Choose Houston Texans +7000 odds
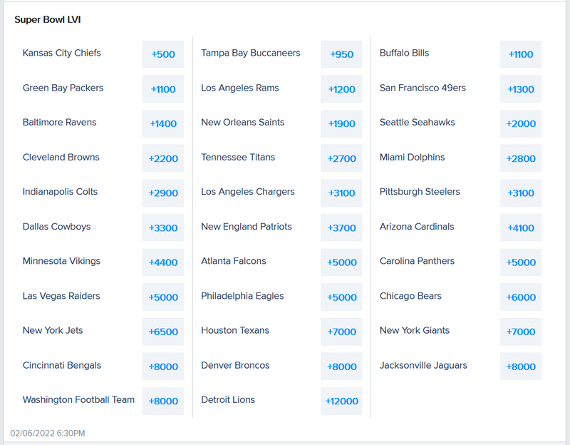Viewport: 570px width, 445px height. click(341, 332)
